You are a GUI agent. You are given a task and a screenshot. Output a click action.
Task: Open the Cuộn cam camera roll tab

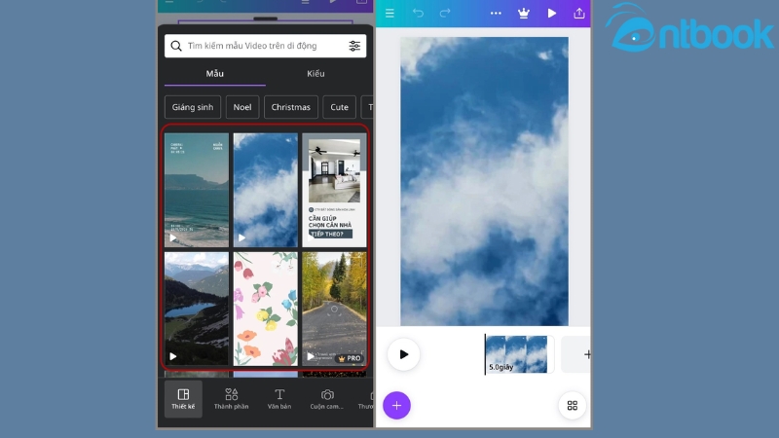[x=327, y=399]
